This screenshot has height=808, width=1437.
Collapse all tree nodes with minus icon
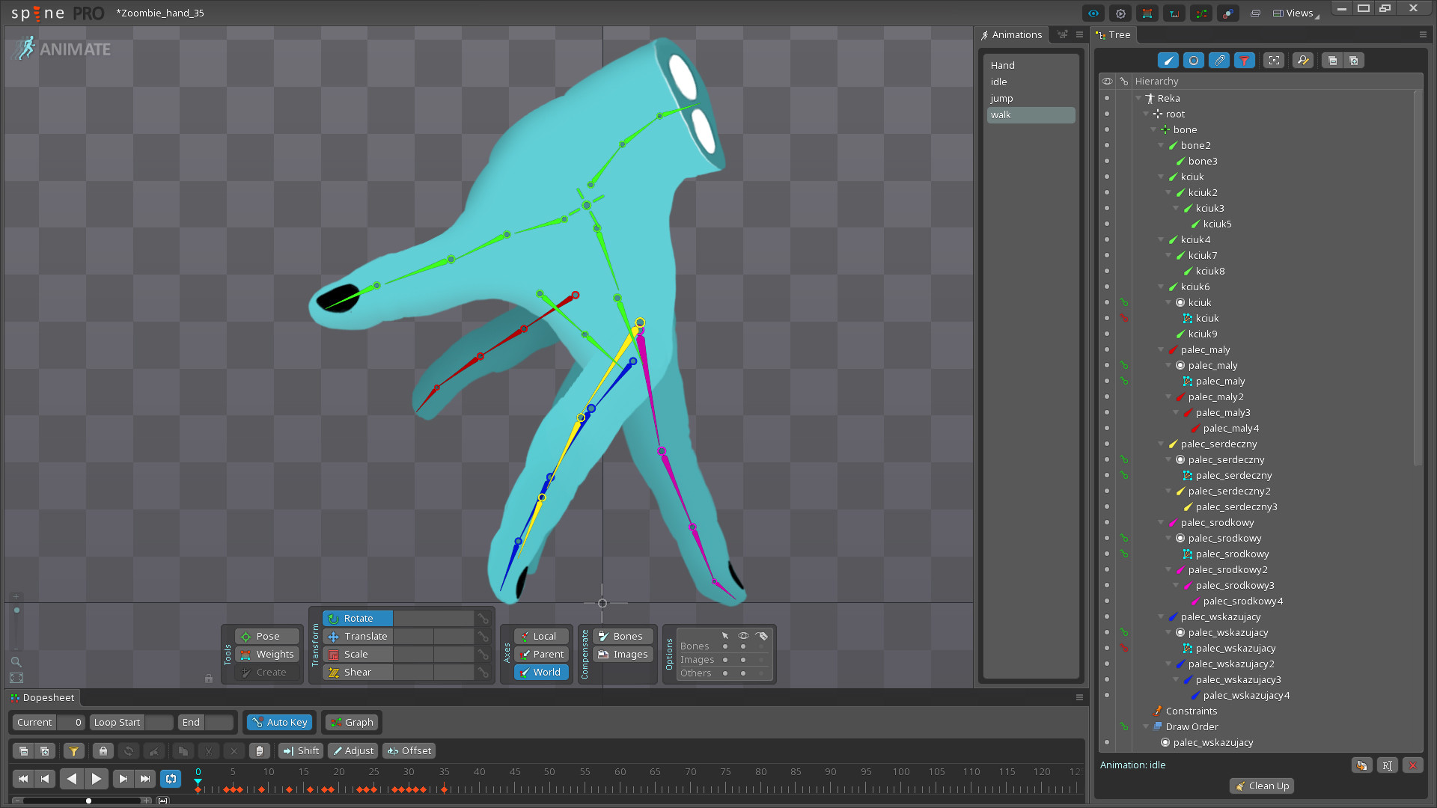point(1332,61)
